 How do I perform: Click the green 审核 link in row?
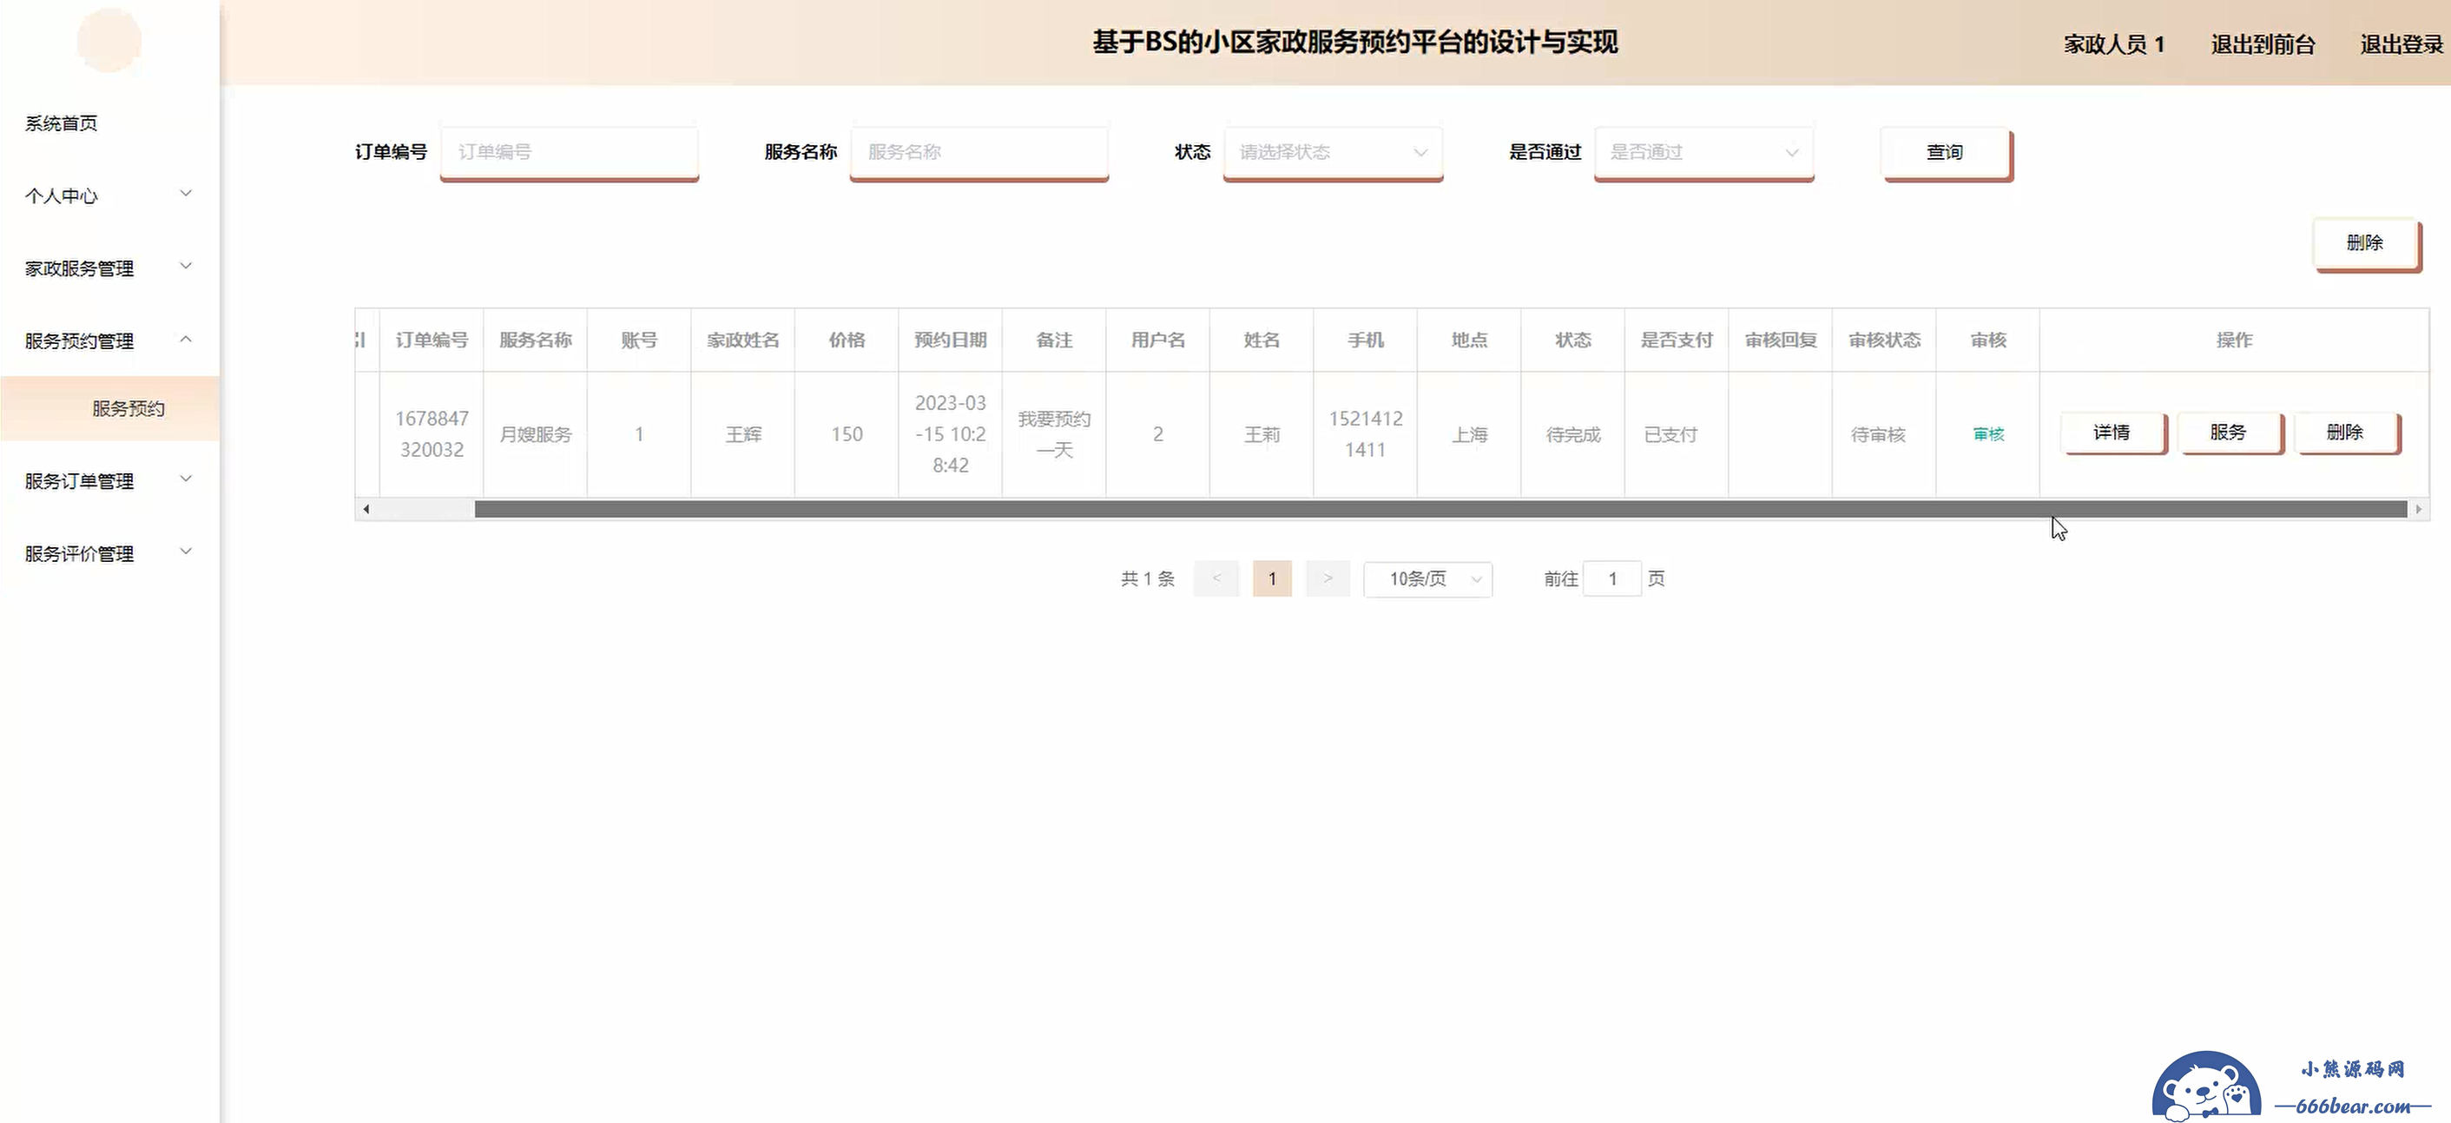pyautogui.click(x=1987, y=434)
